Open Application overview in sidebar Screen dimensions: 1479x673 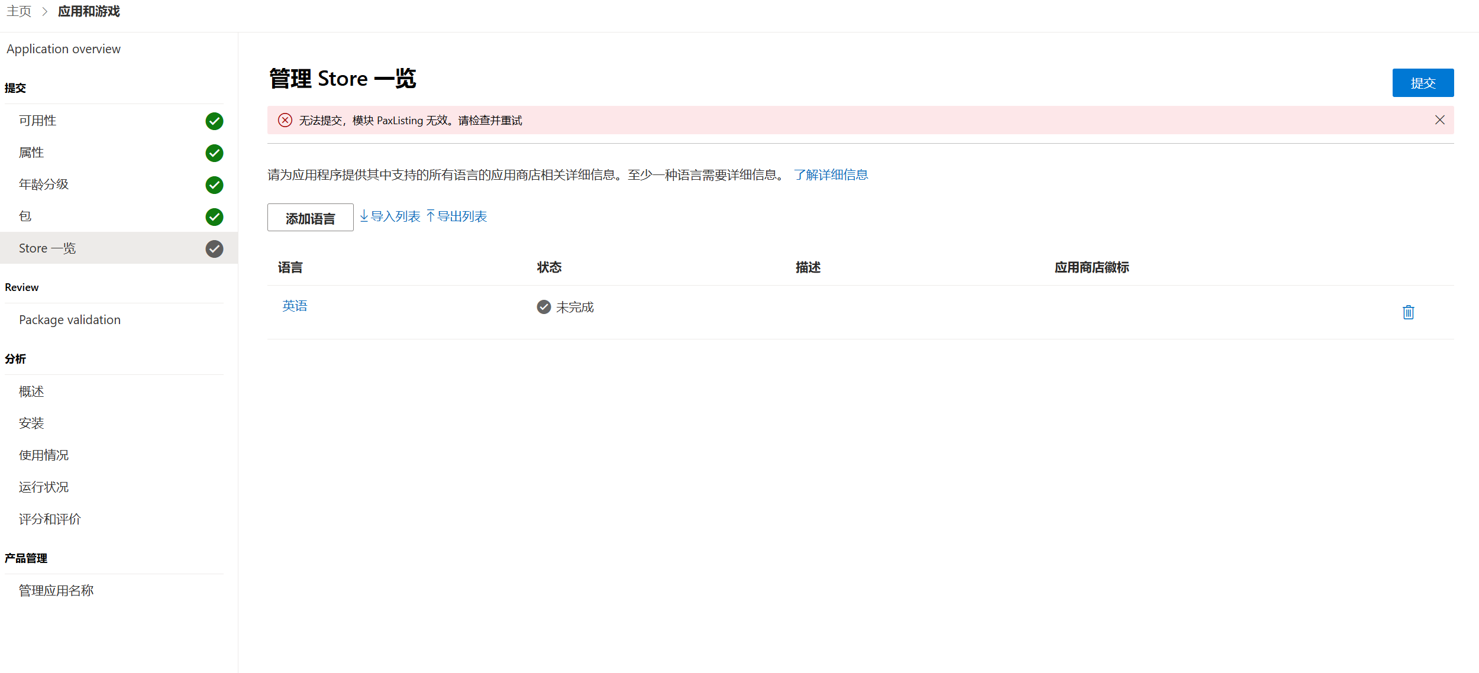(x=63, y=49)
